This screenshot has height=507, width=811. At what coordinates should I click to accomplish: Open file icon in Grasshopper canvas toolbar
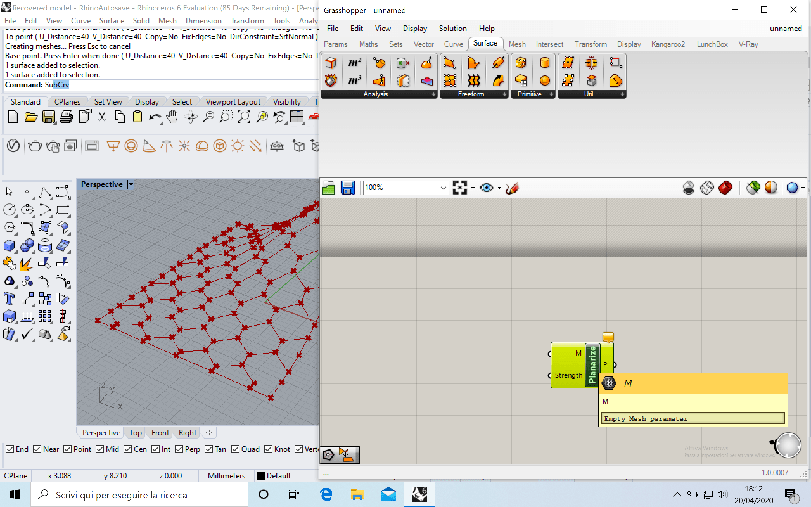click(x=329, y=188)
